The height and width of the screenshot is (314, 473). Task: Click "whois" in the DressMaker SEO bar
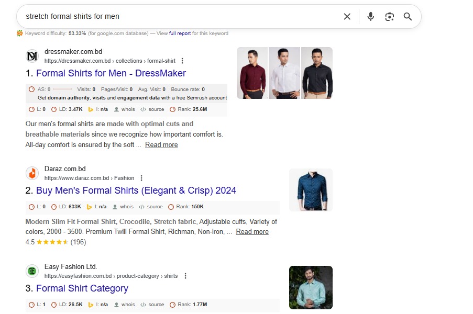pyautogui.click(x=128, y=109)
